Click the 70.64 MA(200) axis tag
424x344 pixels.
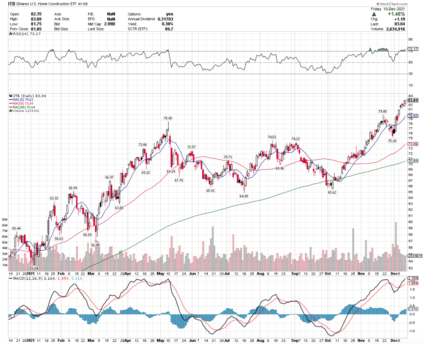tap(413, 161)
